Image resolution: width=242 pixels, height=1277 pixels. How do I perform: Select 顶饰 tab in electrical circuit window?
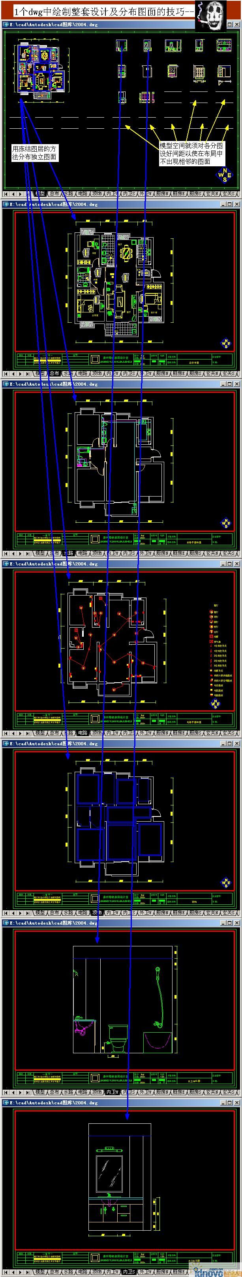[x=97, y=733]
